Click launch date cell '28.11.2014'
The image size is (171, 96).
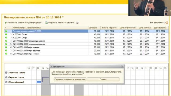pos(145,31)
